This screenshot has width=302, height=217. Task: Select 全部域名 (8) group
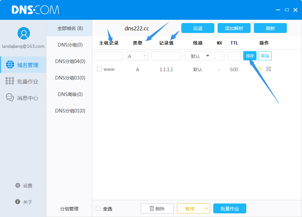70,28
